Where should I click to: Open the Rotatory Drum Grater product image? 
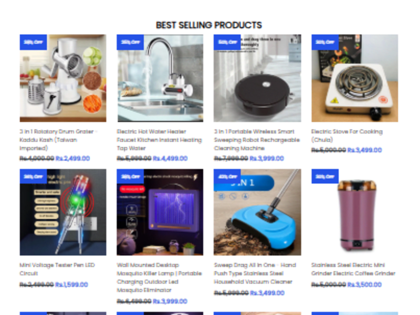coord(63,78)
